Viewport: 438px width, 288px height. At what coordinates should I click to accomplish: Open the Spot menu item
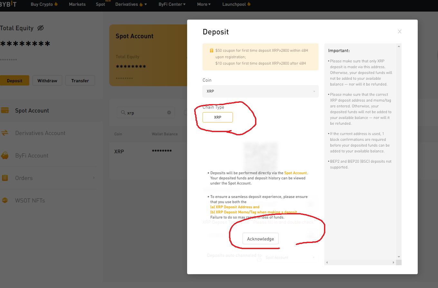pyautogui.click(x=100, y=4)
